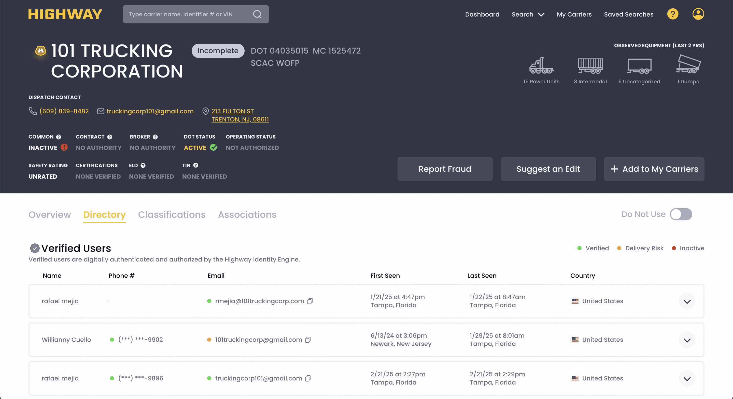Click the address location pin icon
The width and height of the screenshot is (733, 399).
point(205,111)
